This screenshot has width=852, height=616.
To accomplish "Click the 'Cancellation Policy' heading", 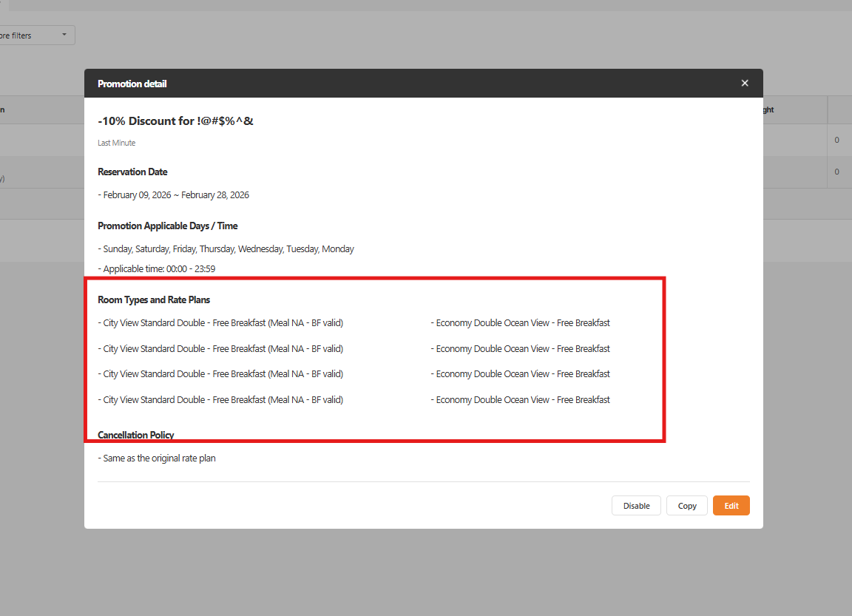I will click(x=136, y=435).
